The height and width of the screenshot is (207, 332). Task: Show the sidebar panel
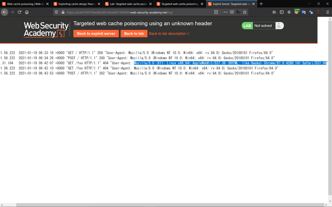pos(282,12)
